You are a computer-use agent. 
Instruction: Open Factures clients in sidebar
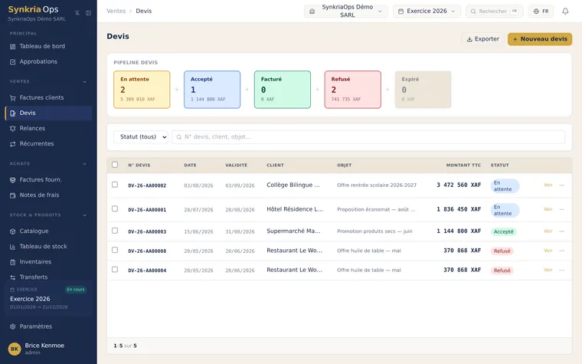coord(48,97)
